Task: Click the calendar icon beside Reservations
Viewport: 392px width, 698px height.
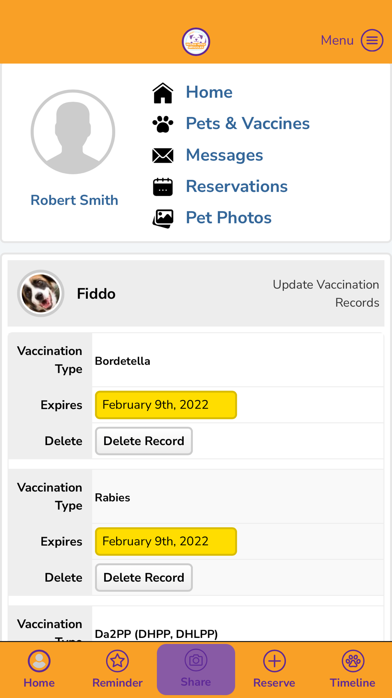Action: click(x=163, y=187)
